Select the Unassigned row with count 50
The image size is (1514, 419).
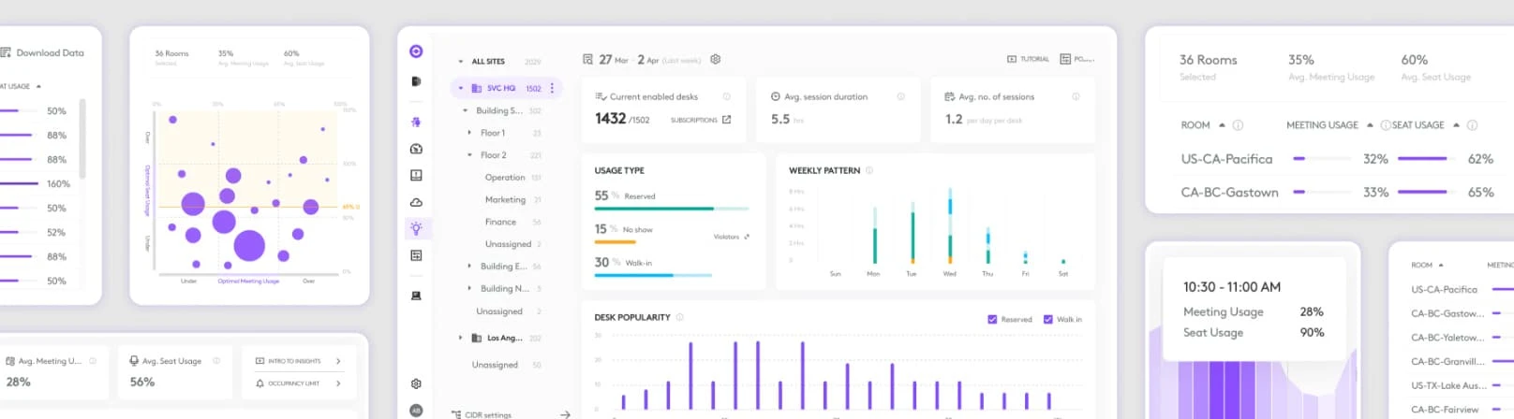[506, 365]
